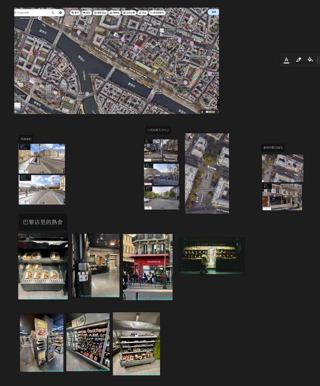Click the 推荐活动 chip on the map
This screenshot has width=320, height=386.
[x=100, y=13]
